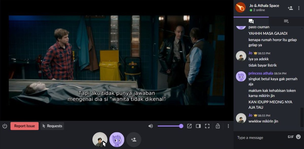Click the Jo & Athala Space room title
Viewport: 304px width, 149px height.
[264, 6]
